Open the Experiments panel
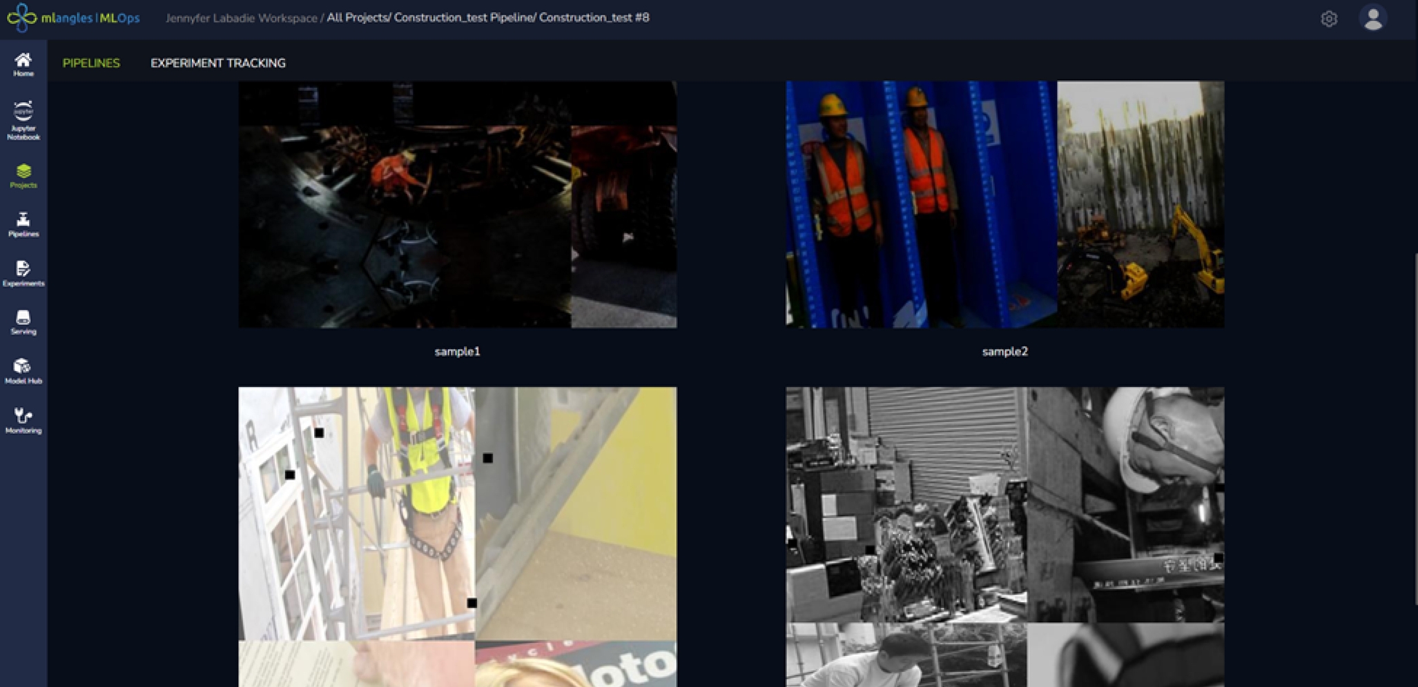This screenshot has height=687, width=1418. pyautogui.click(x=23, y=273)
